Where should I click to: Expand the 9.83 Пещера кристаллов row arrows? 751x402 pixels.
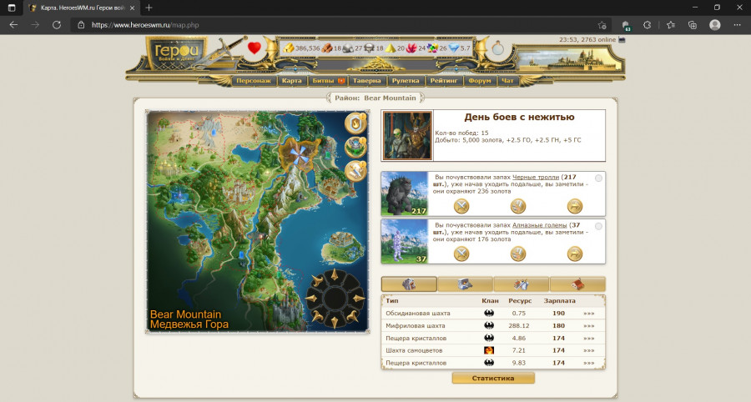click(588, 364)
